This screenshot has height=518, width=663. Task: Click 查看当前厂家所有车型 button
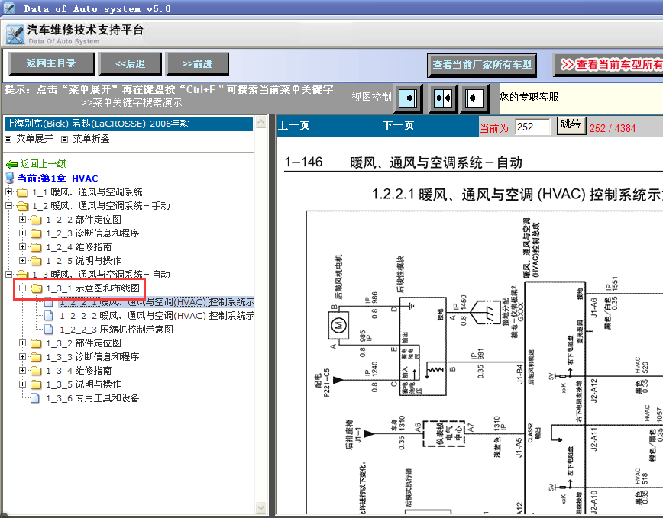tap(482, 65)
